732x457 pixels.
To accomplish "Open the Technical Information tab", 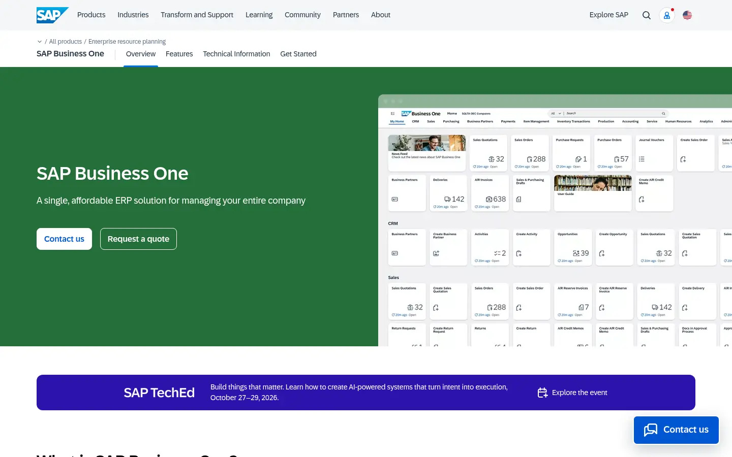I will pyautogui.click(x=236, y=54).
